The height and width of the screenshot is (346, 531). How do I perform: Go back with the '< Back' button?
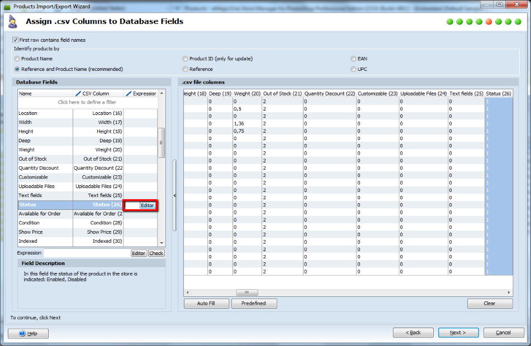[413, 333]
